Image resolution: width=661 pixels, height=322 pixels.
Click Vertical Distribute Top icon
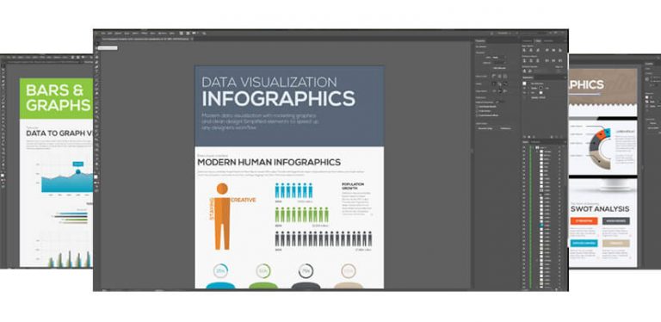[524, 60]
